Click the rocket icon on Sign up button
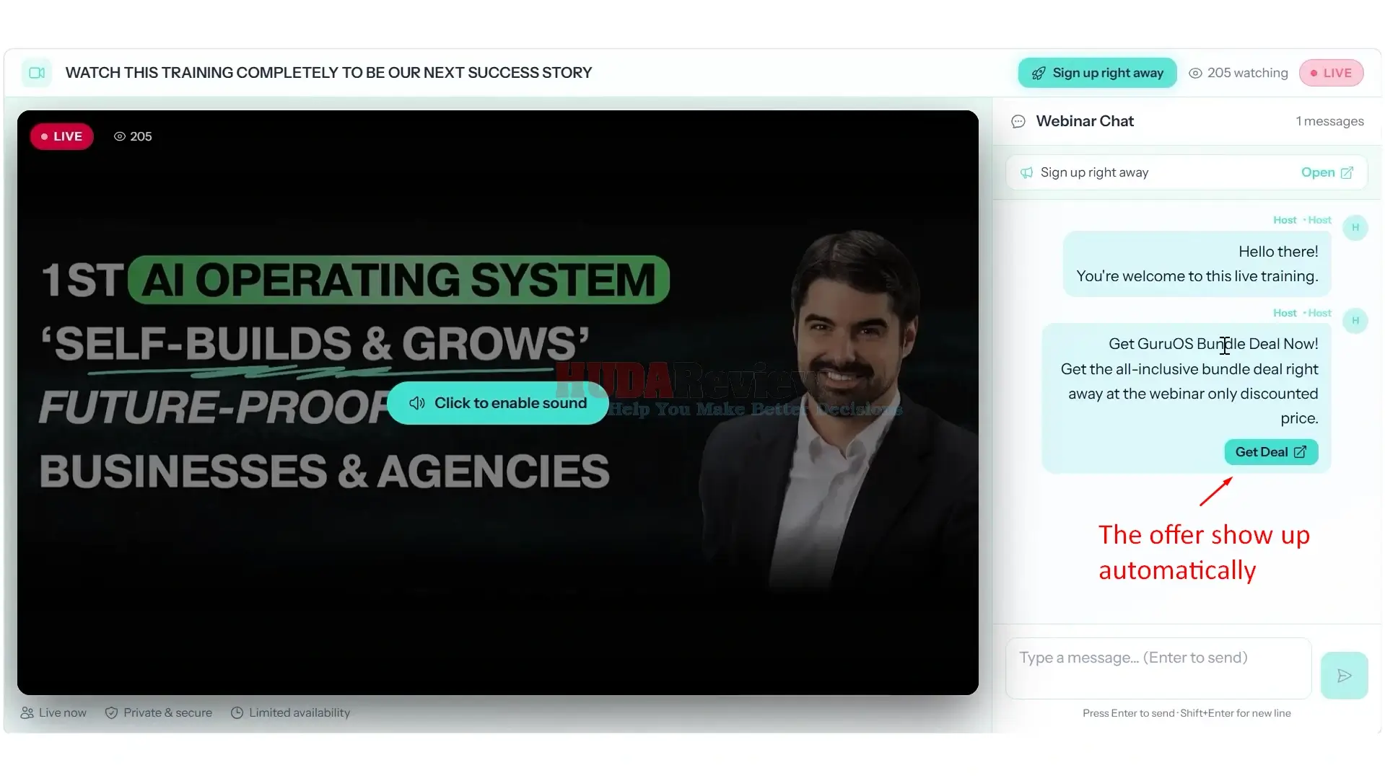The height and width of the screenshot is (778, 1385). (1039, 73)
